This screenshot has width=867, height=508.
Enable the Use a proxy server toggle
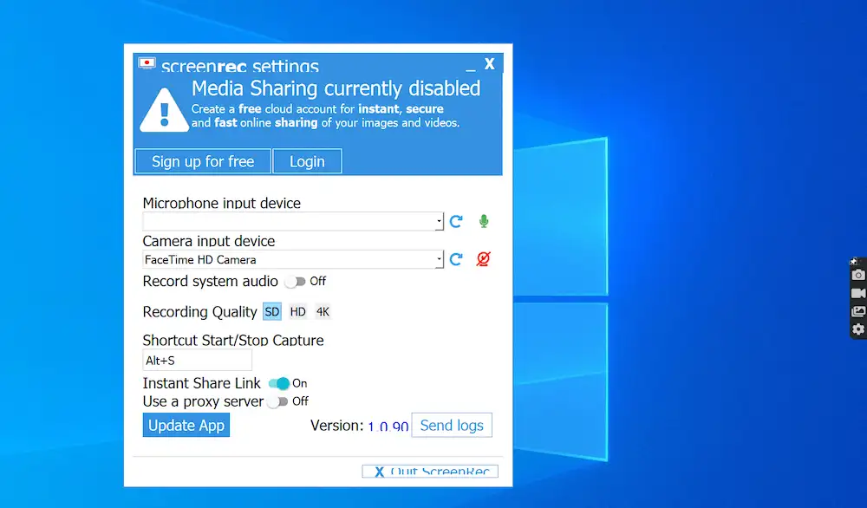click(x=277, y=401)
